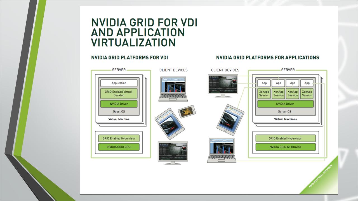Image resolution: width=358 pixels, height=201 pixels.
Task: Select the desktop monitor image under VDI client devices
Action: click(173, 153)
